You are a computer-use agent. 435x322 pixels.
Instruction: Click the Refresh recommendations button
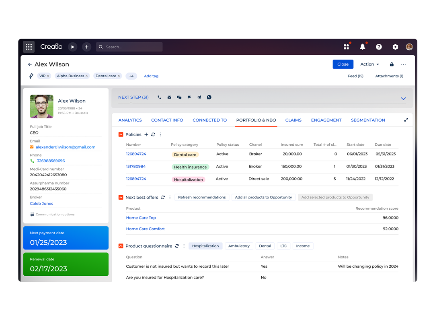(x=202, y=197)
